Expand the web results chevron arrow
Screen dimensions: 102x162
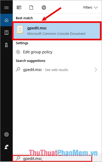coord(96,70)
